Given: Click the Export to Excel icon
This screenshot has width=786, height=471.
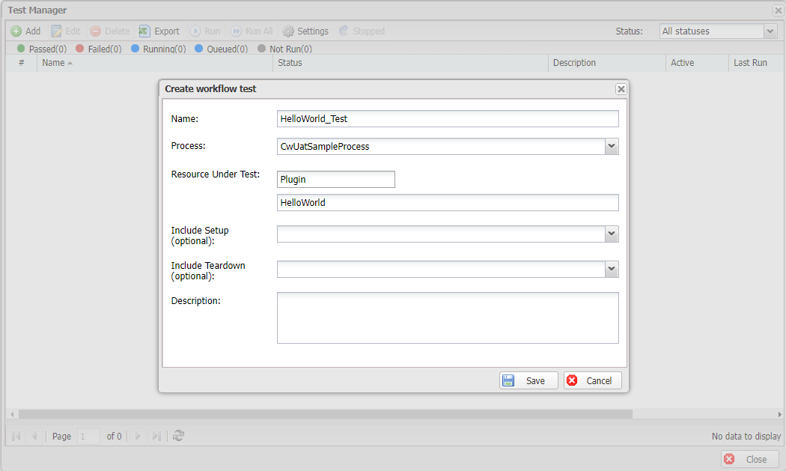Looking at the screenshot, I should tap(145, 31).
